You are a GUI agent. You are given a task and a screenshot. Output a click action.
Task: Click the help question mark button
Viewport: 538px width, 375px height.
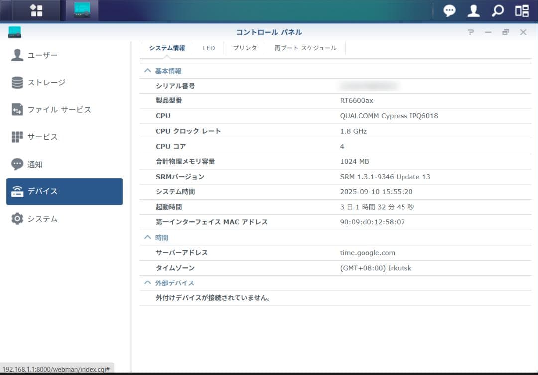[470, 32]
